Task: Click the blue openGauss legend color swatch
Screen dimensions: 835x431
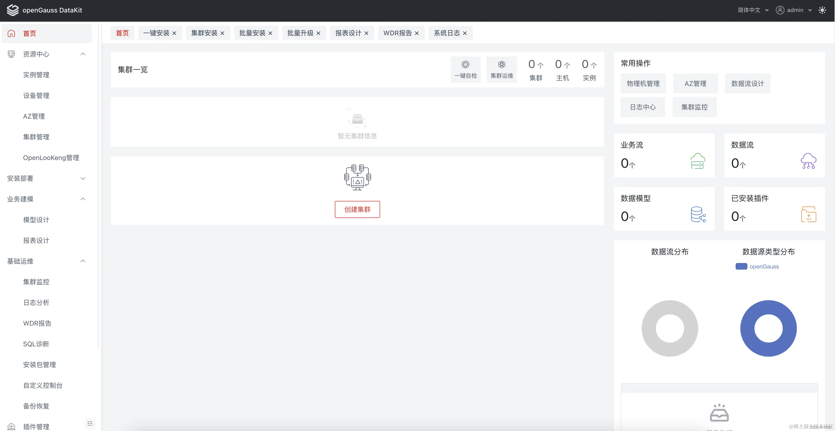Action: coord(741,267)
